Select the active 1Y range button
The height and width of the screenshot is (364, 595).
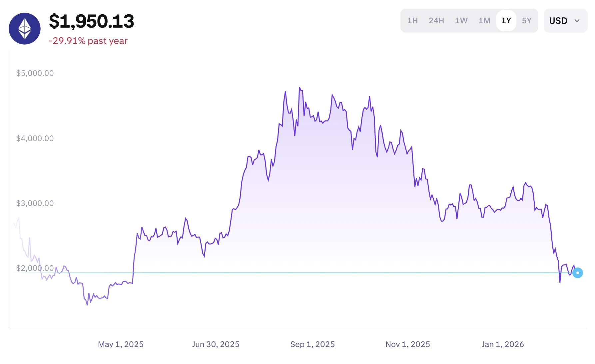506,21
